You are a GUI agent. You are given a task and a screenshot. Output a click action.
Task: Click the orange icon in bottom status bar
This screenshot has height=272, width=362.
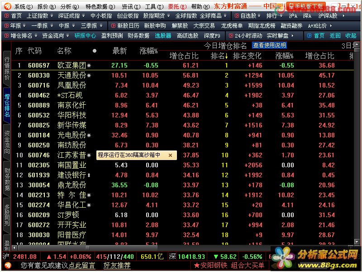[x=8, y=265]
